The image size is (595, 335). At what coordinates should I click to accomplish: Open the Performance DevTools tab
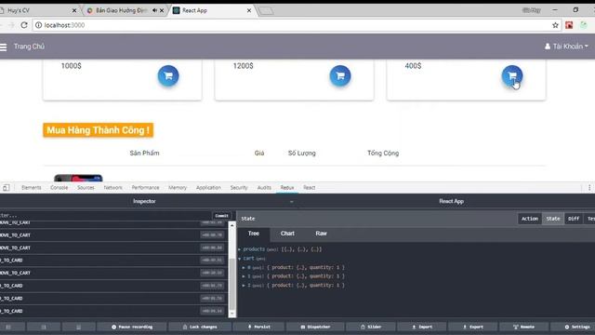pyautogui.click(x=145, y=188)
